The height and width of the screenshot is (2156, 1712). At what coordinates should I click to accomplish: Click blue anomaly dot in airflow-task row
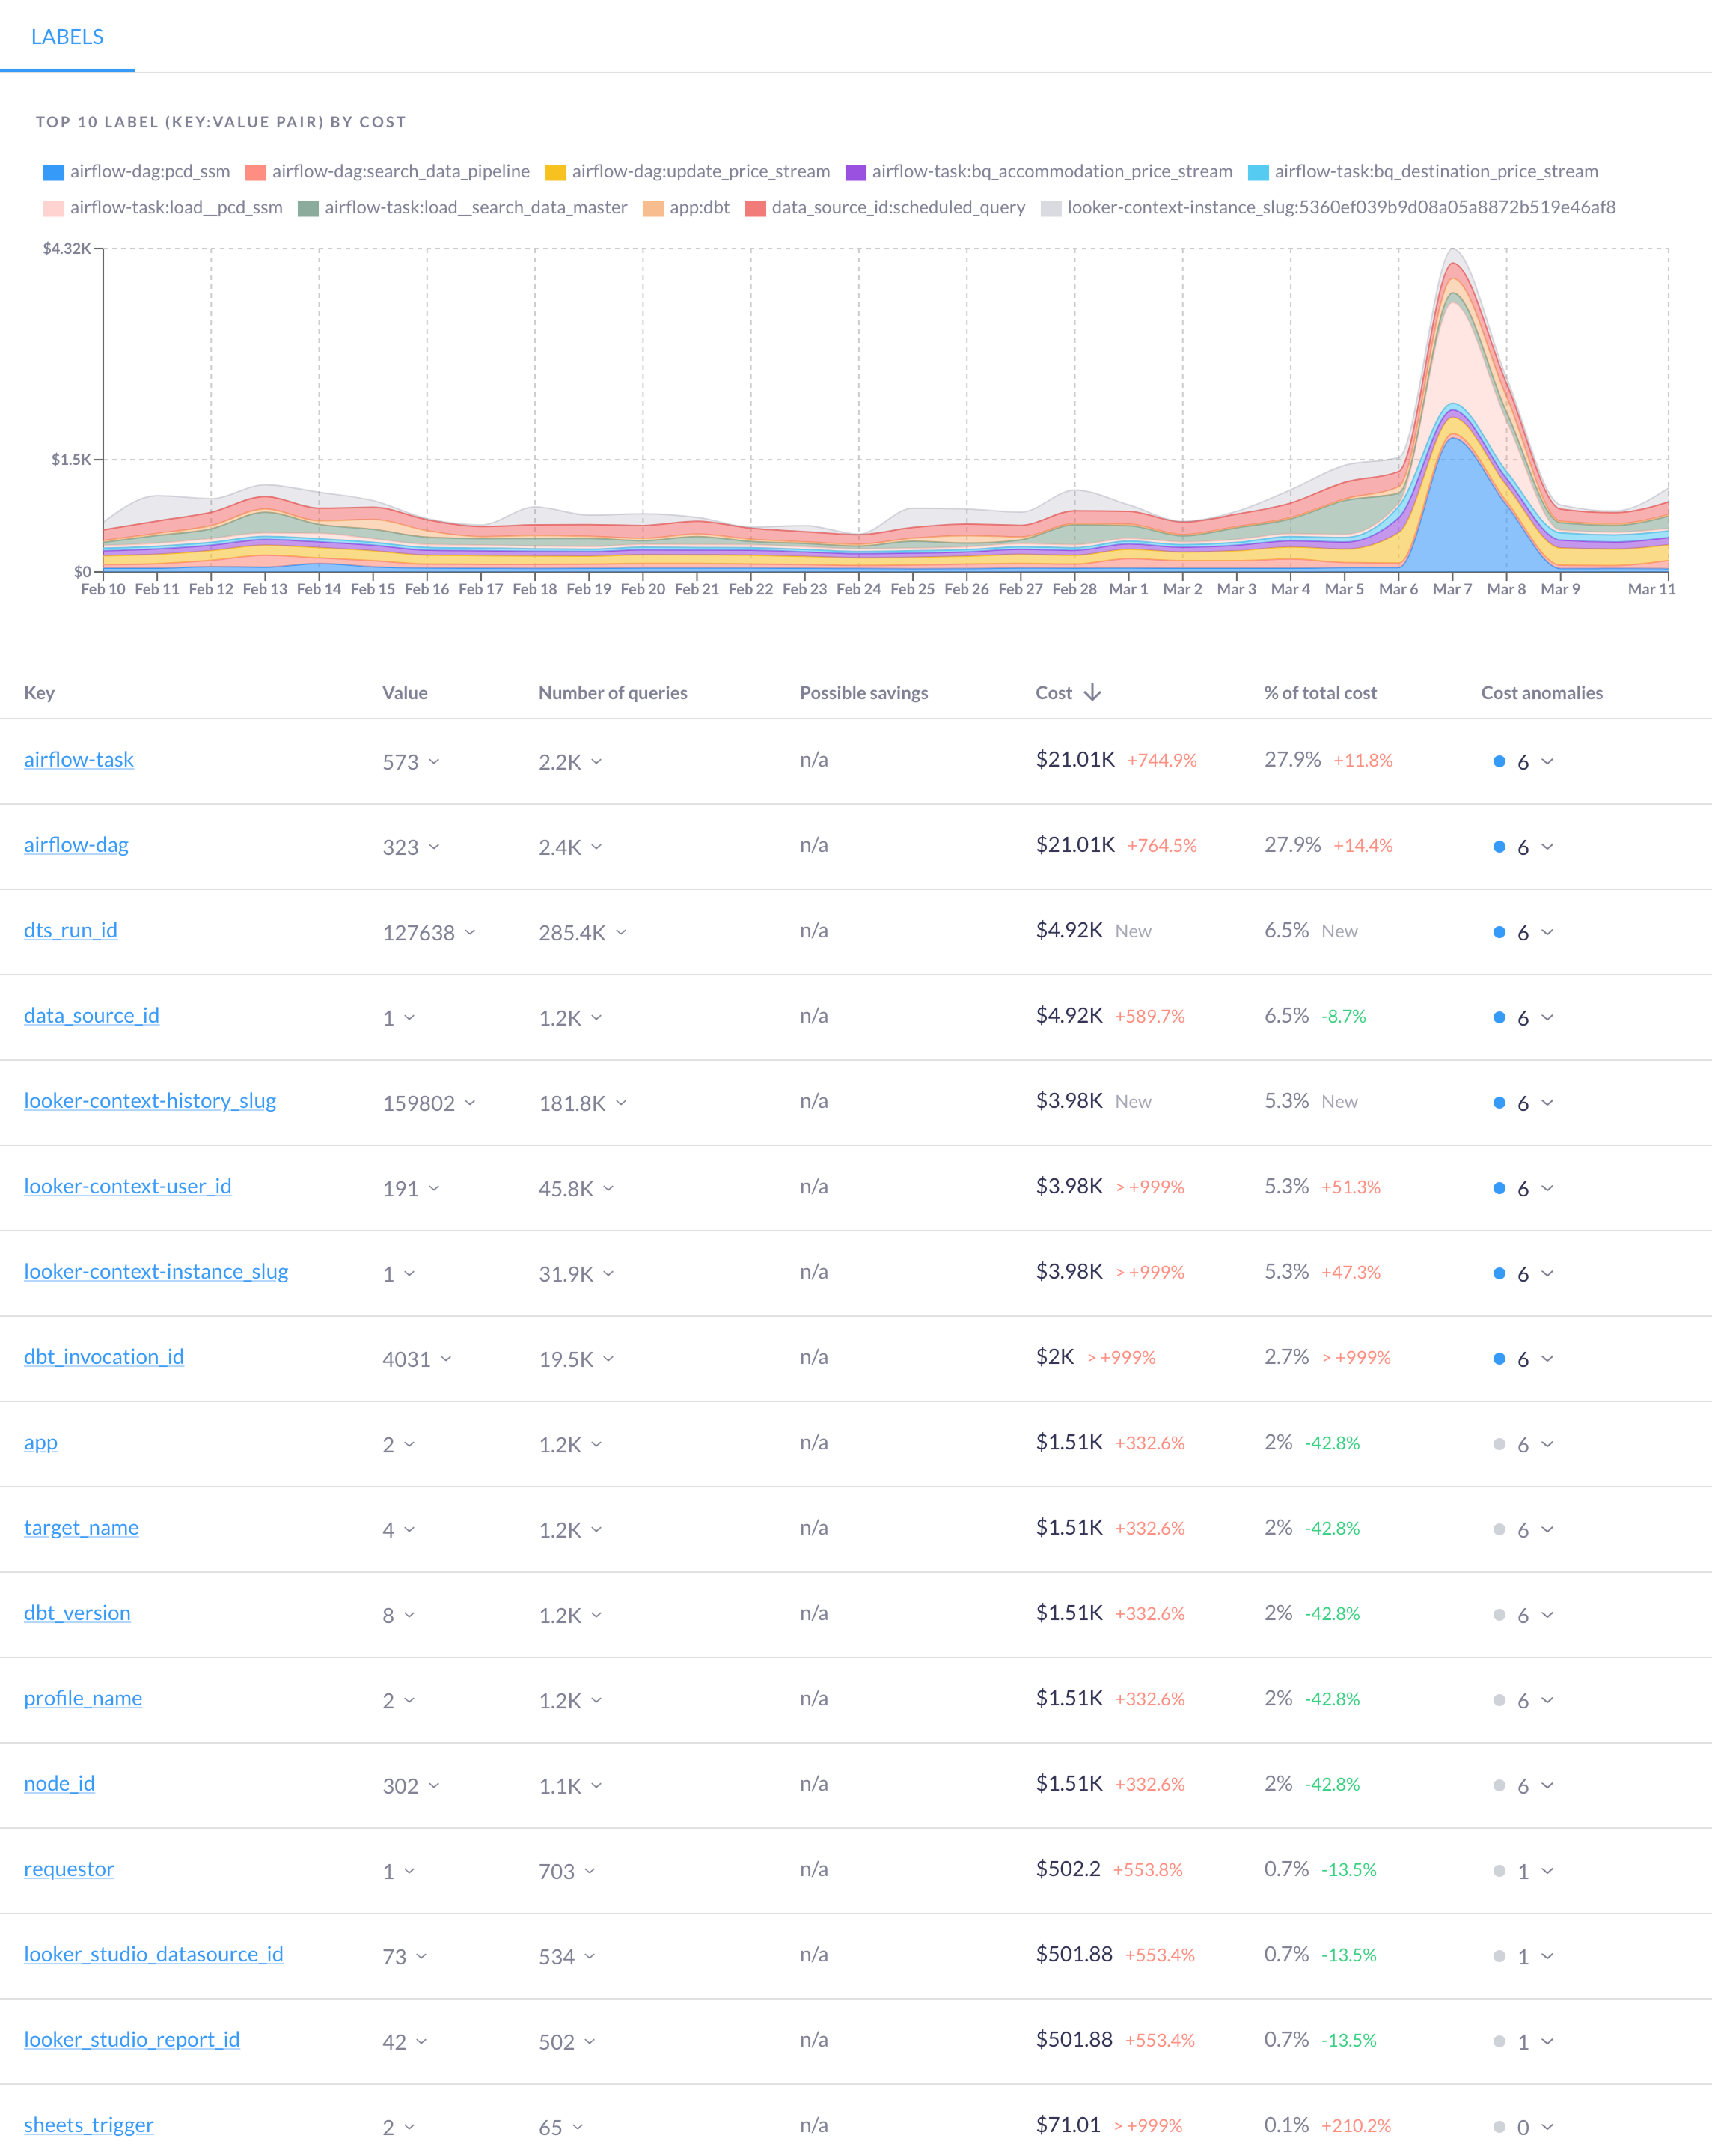click(x=1499, y=762)
